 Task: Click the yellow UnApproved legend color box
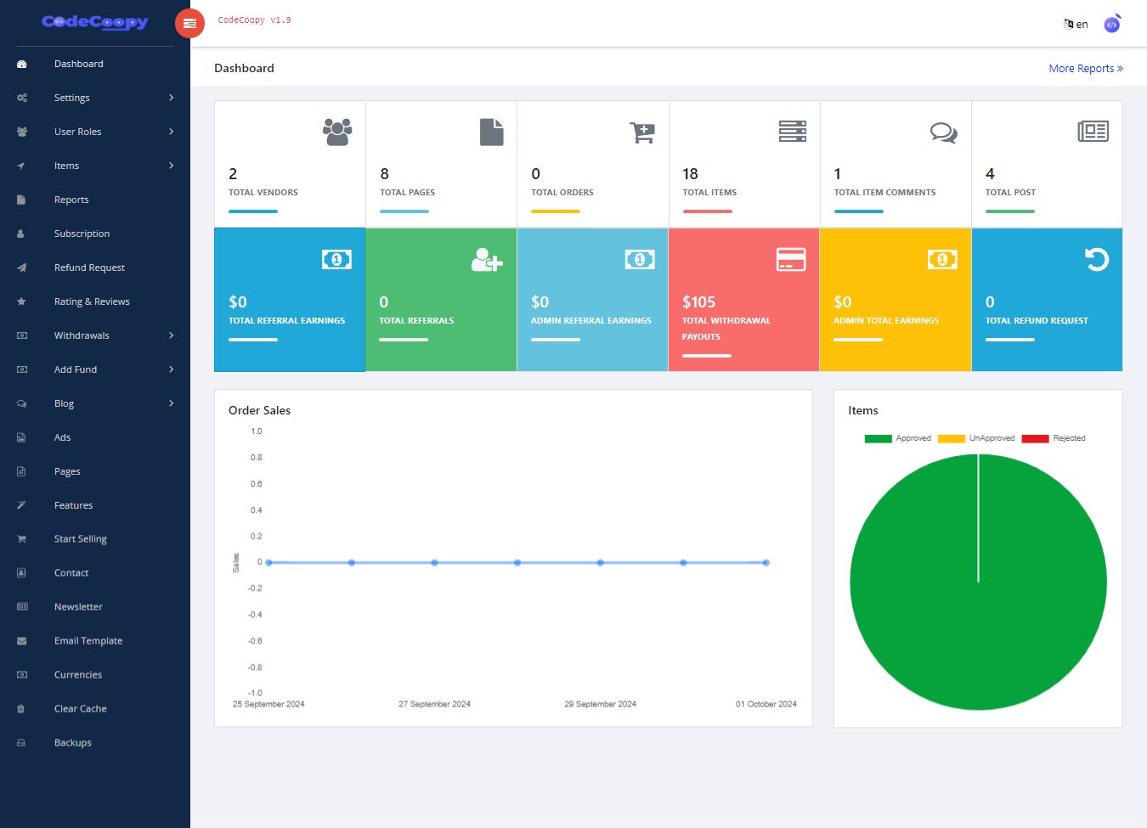(x=952, y=439)
